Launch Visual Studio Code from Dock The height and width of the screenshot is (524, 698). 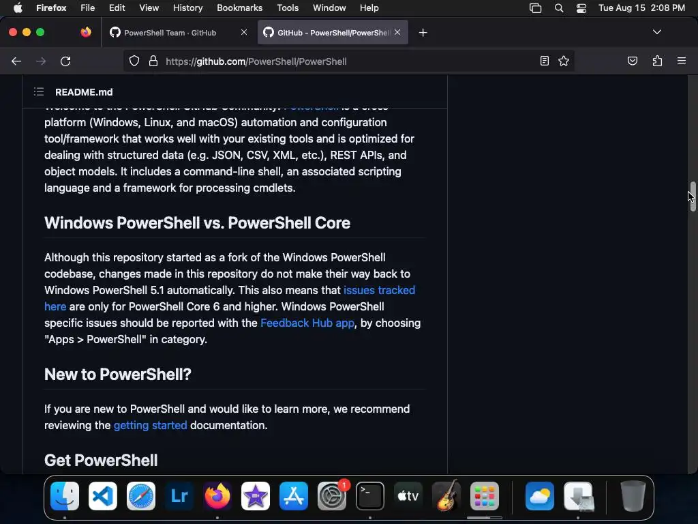click(x=103, y=496)
